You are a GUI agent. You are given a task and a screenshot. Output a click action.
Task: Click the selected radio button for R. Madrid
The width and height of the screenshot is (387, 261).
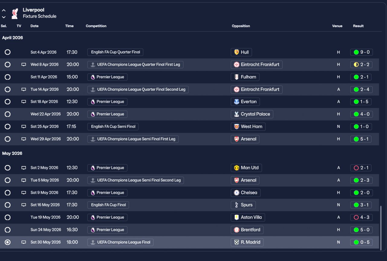point(8,242)
